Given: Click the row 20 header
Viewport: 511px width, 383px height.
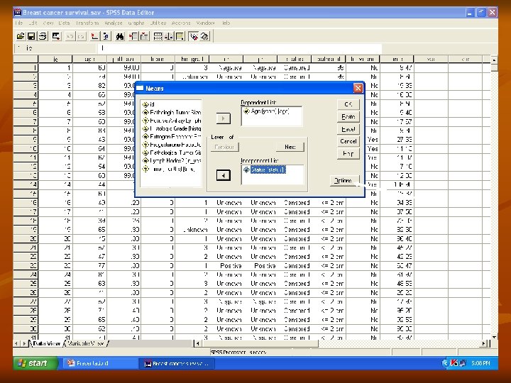Looking at the screenshot, I should click(x=26, y=239).
